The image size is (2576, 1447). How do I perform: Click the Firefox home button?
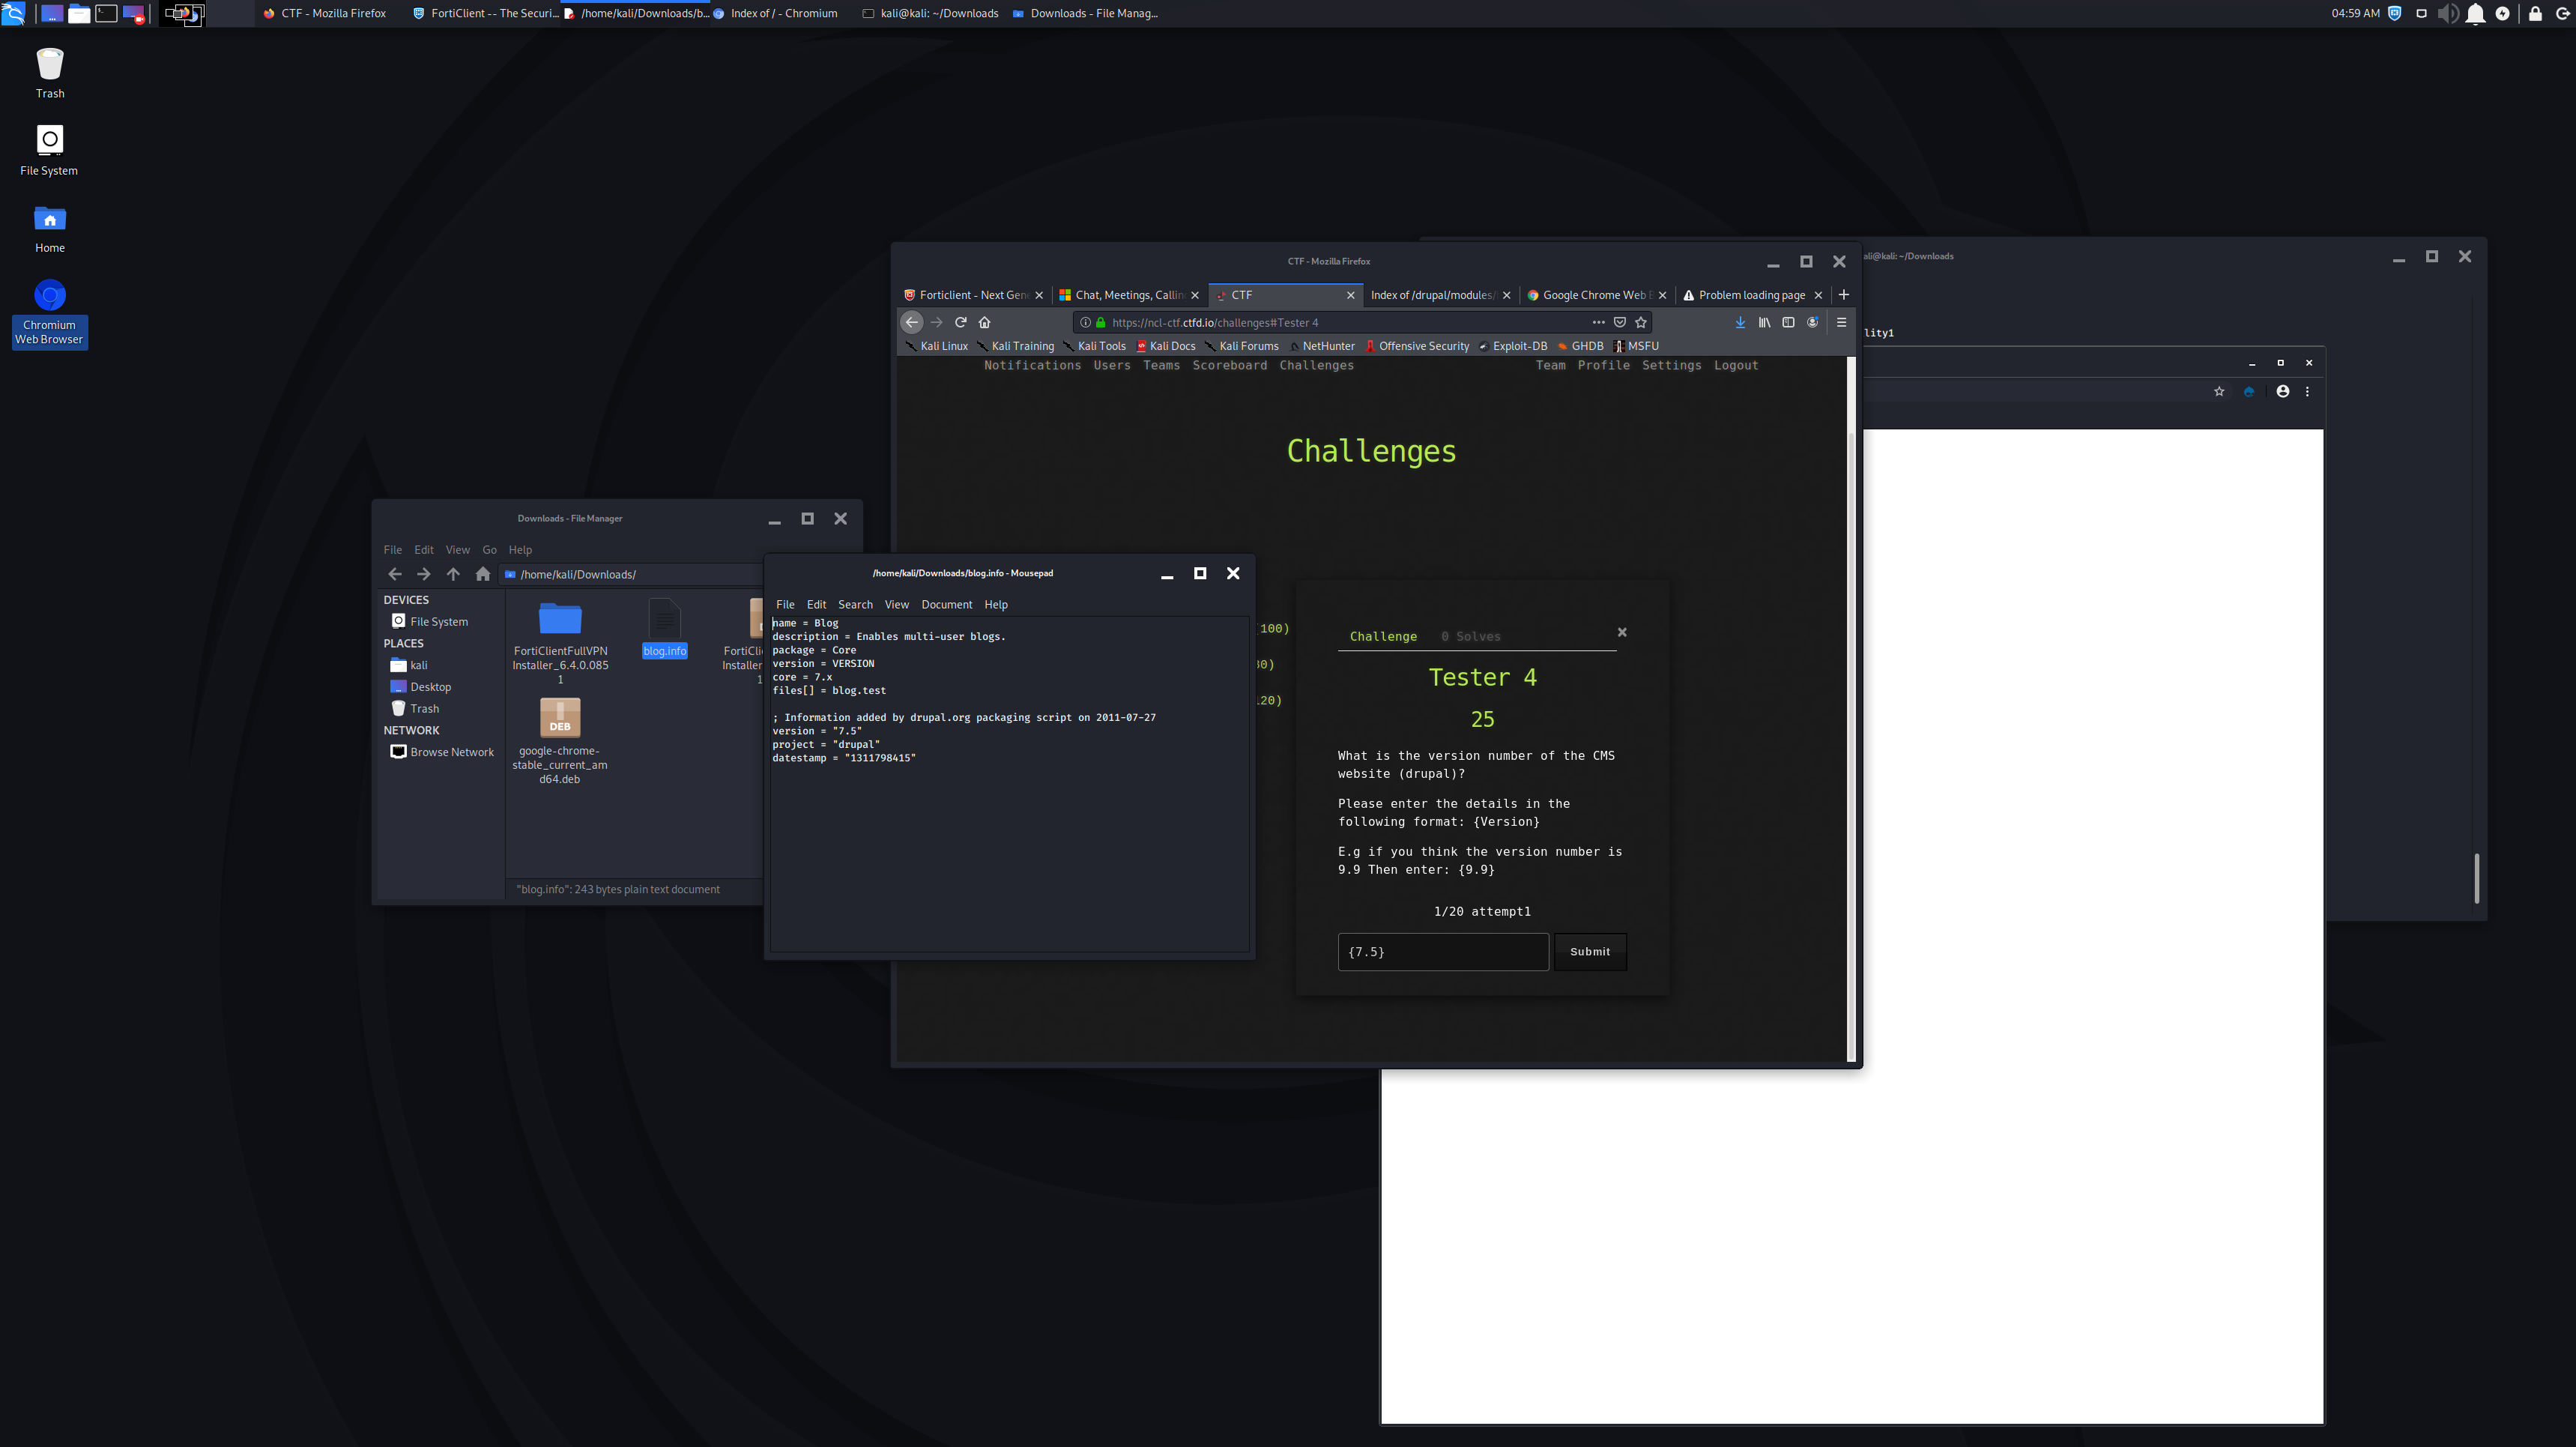984,322
